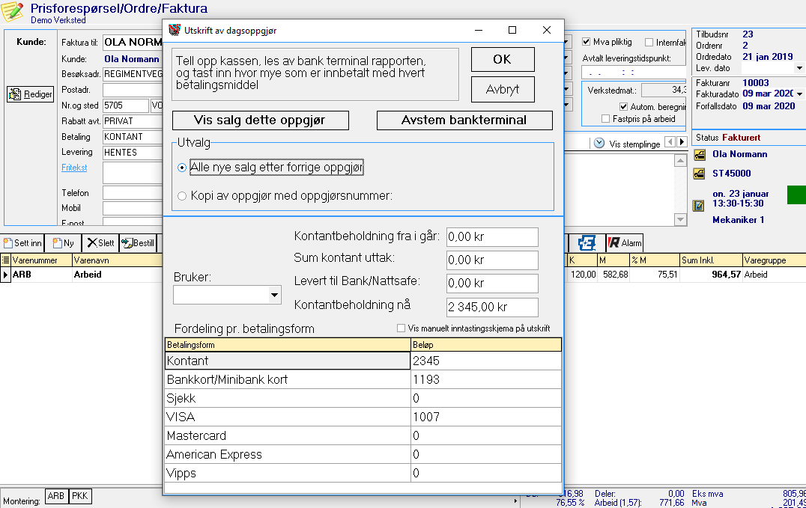Viewport: 806px width, 508px height.
Task: Open the Bruker dropdown
Action: pos(274,295)
